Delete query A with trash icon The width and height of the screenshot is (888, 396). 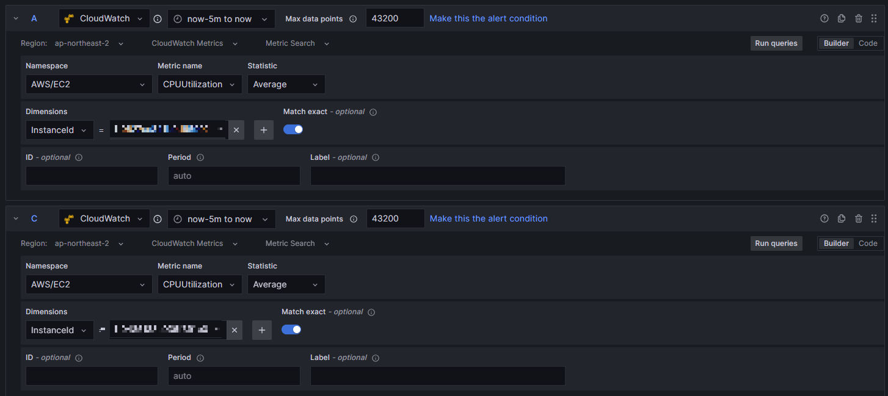tap(859, 18)
